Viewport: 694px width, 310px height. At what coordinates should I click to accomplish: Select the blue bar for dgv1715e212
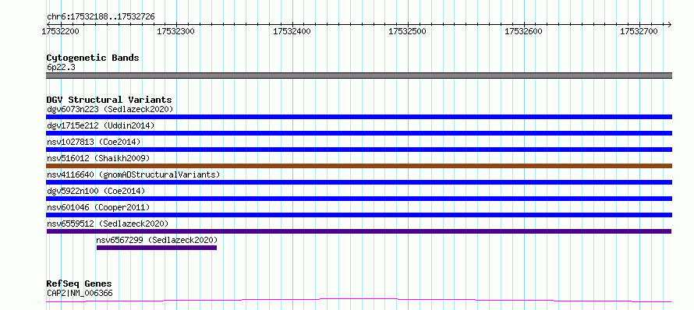coord(359,133)
